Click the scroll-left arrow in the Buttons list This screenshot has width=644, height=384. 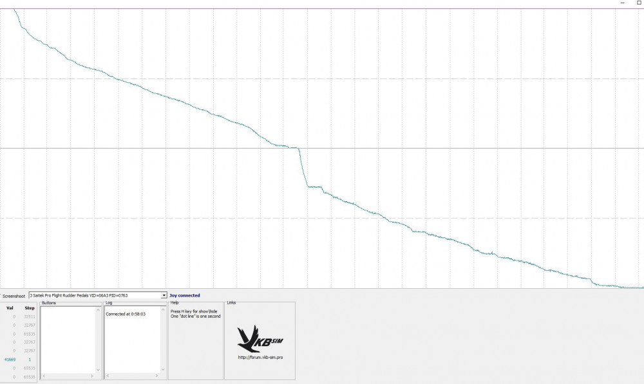(x=44, y=376)
